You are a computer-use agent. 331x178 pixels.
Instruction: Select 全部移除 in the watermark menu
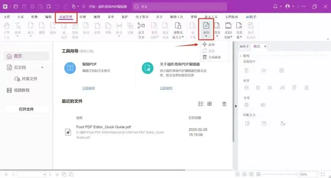212,57
